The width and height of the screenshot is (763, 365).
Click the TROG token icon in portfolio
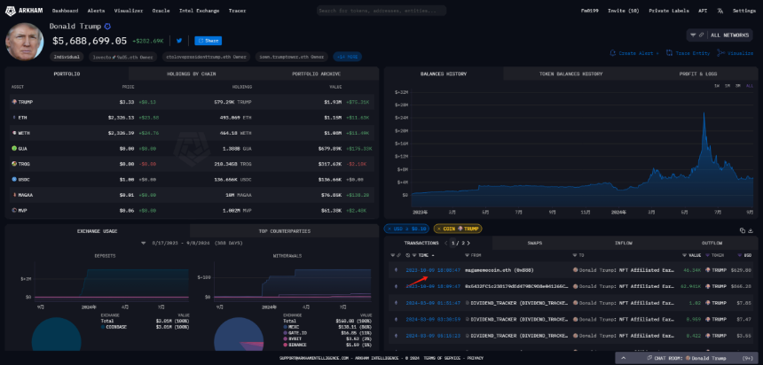point(14,164)
